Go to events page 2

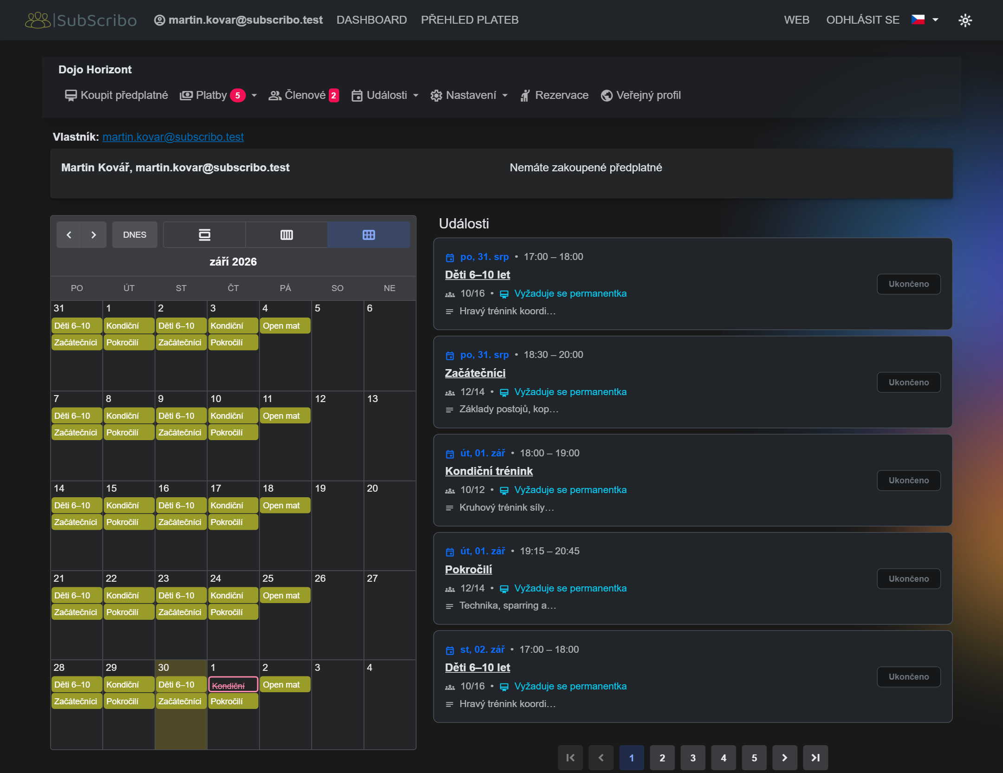click(662, 758)
